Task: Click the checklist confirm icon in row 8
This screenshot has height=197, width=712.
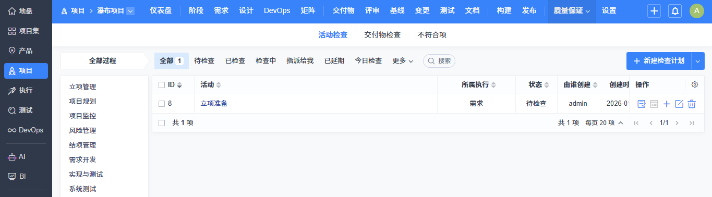Action: click(642, 104)
